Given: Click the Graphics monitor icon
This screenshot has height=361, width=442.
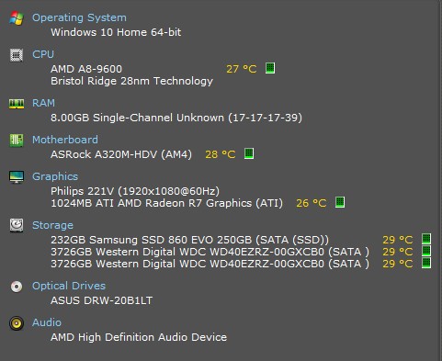Looking at the screenshot, I should pos(17,177).
